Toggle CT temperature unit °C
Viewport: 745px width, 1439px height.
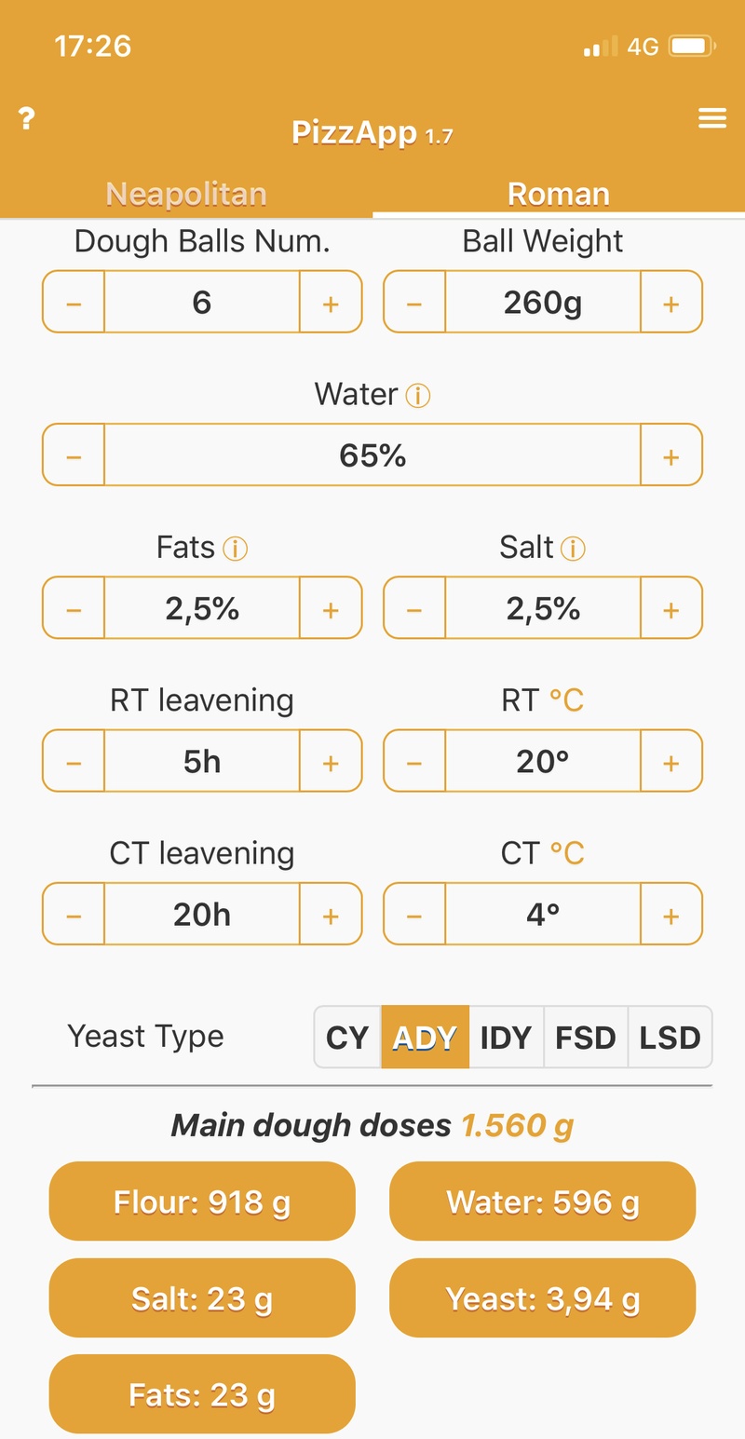click(x=566, y=853)
